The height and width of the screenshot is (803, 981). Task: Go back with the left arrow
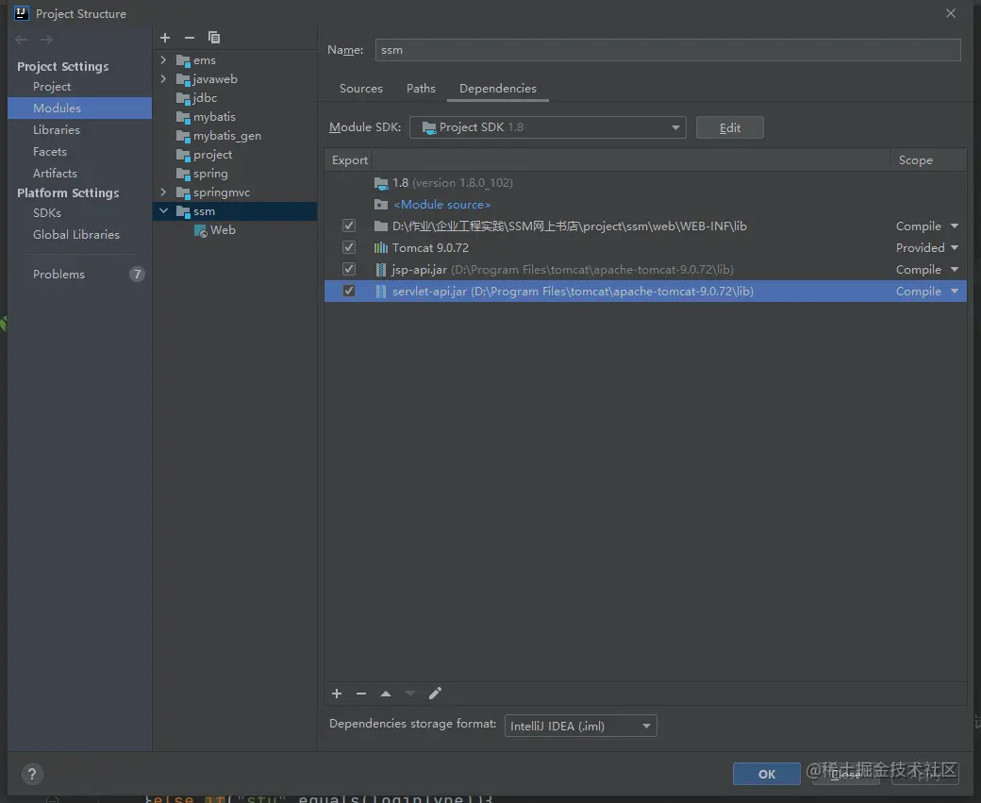[x=22, y=40]
